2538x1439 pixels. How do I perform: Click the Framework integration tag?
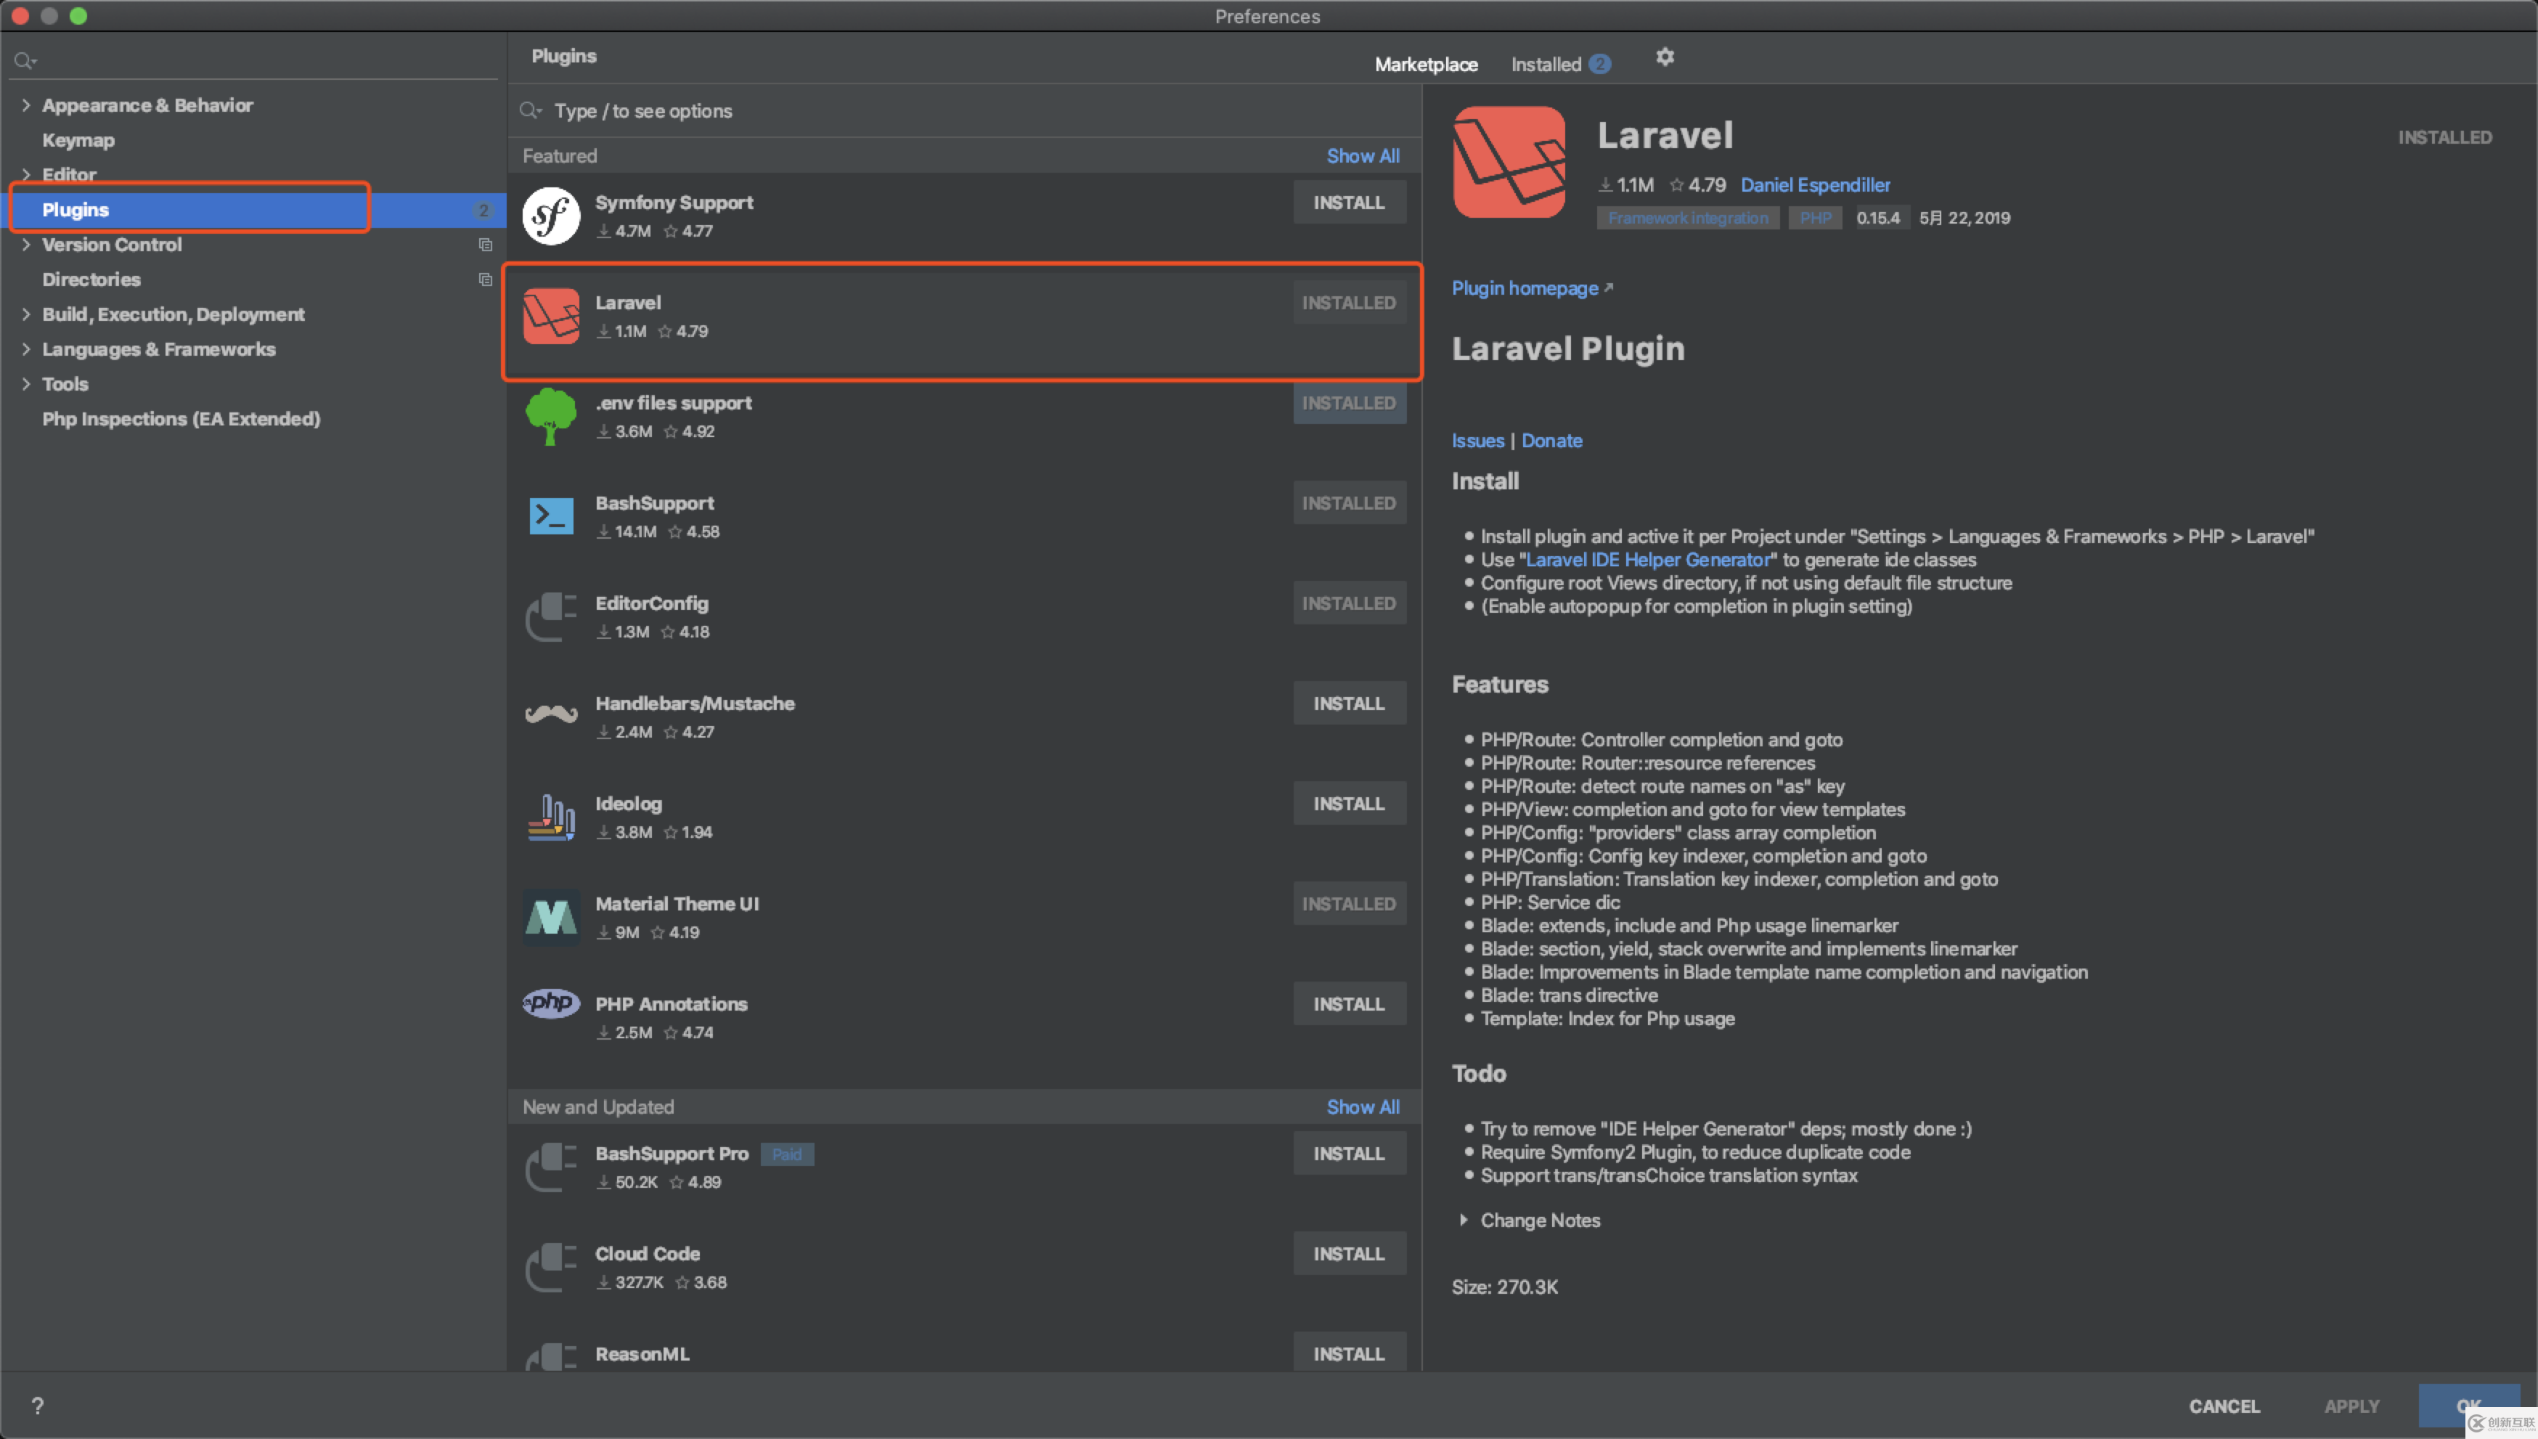point(1687,219)
